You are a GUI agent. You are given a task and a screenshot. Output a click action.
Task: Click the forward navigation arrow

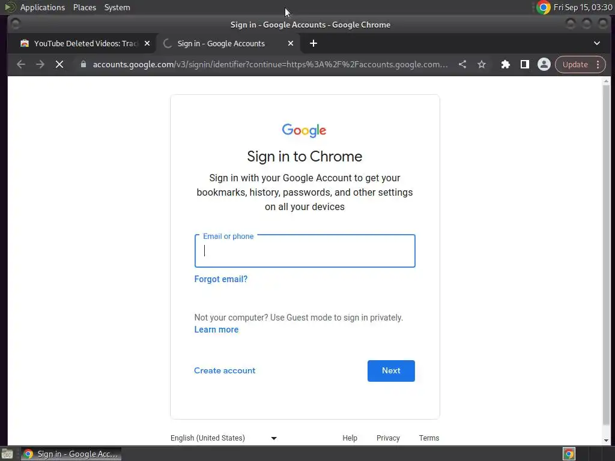click(x=40, y=64)
